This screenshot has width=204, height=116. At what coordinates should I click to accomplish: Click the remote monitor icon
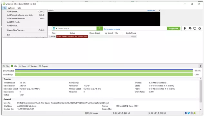pyautogui.click(x=195, y=28)
